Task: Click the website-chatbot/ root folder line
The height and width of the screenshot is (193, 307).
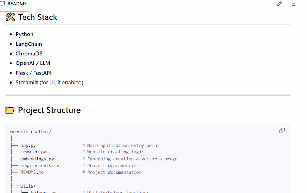Action: click(x=31, y=132)
